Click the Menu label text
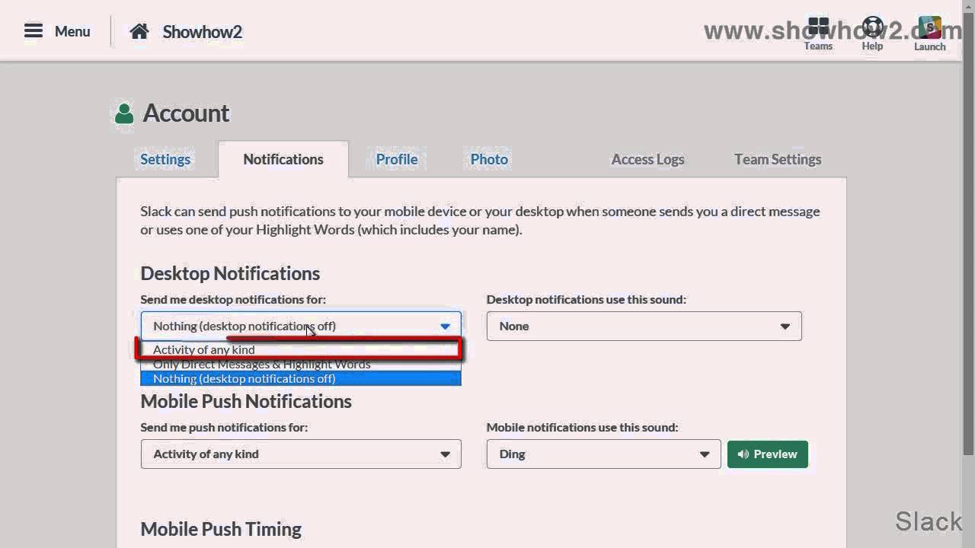This screenshot has height=548, width=975. (72, 31)
